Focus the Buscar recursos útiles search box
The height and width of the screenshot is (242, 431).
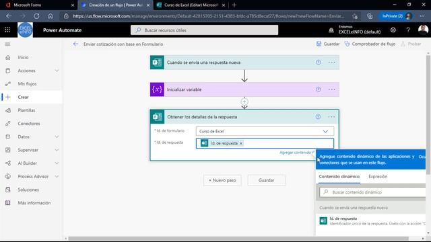coord(204,30)
